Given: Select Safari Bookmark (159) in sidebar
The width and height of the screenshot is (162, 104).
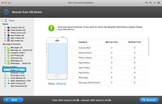Looking at the screenshot, I should pos(21,81).
